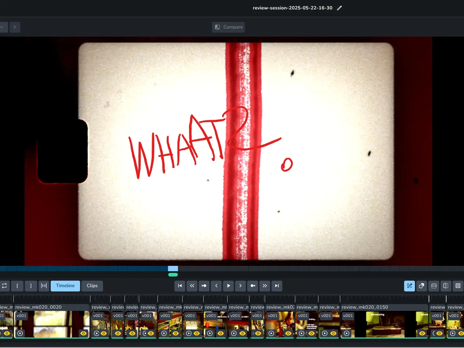Go to the next annotated frame
Image resolution: width=464 pixels, height=348 pixels.
[x=253, y=286]
